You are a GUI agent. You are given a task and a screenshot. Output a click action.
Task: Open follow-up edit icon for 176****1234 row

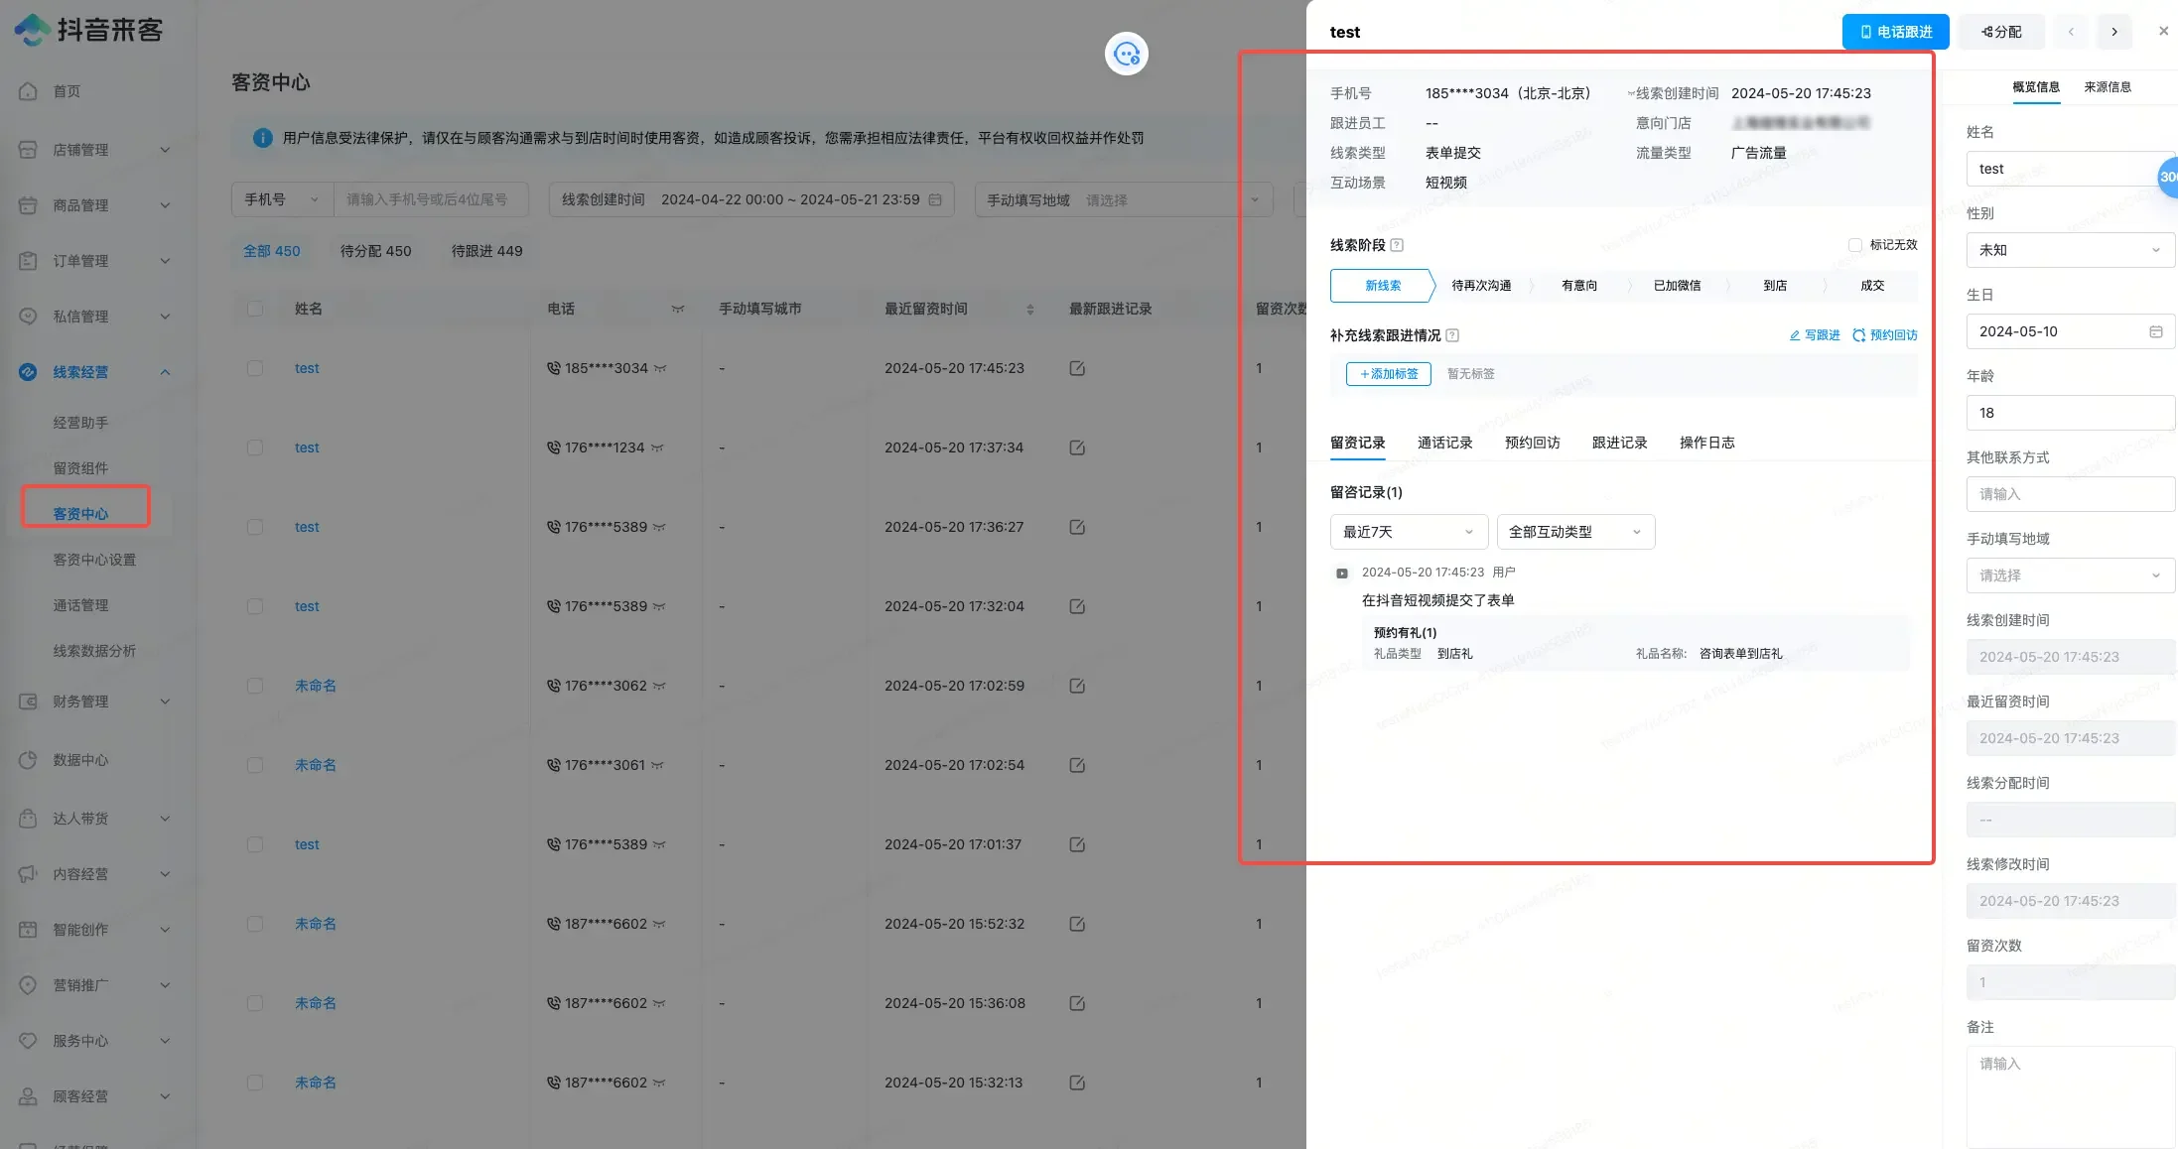[1077, 447]
